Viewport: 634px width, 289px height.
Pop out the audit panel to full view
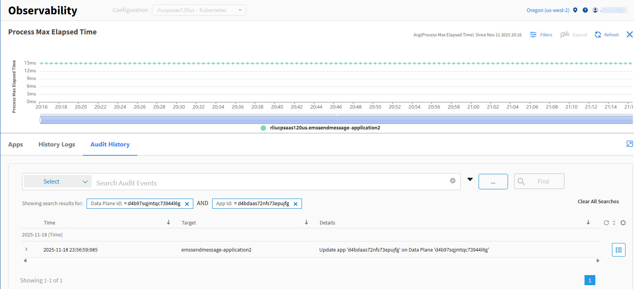pyautogui.click(x=629, y=144)
